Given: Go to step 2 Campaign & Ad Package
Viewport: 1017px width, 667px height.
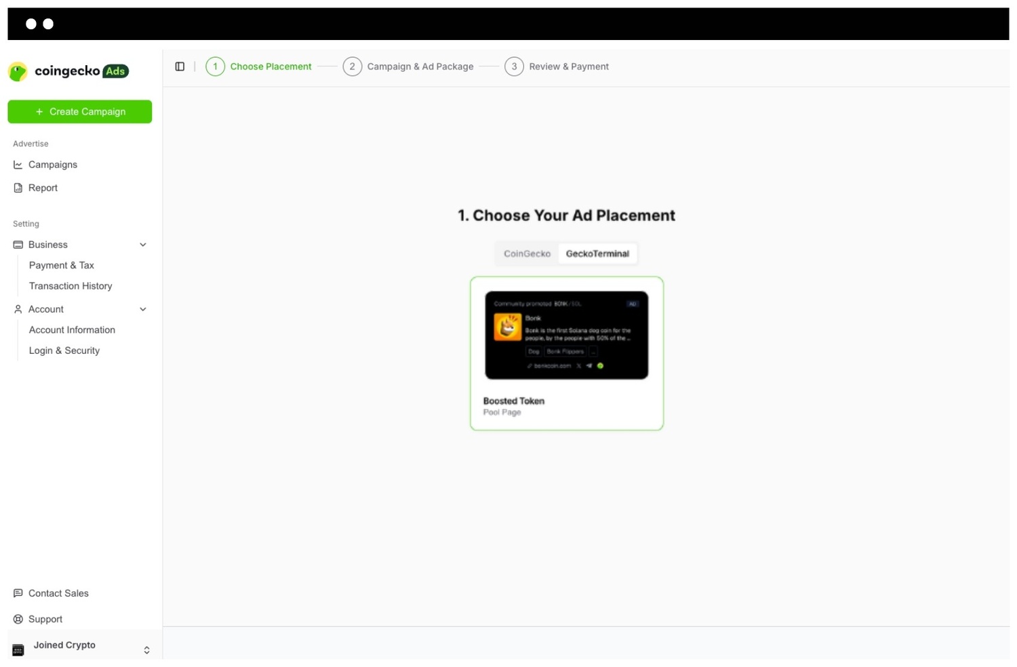Looking at the screenshot, I should coord(408,66).
